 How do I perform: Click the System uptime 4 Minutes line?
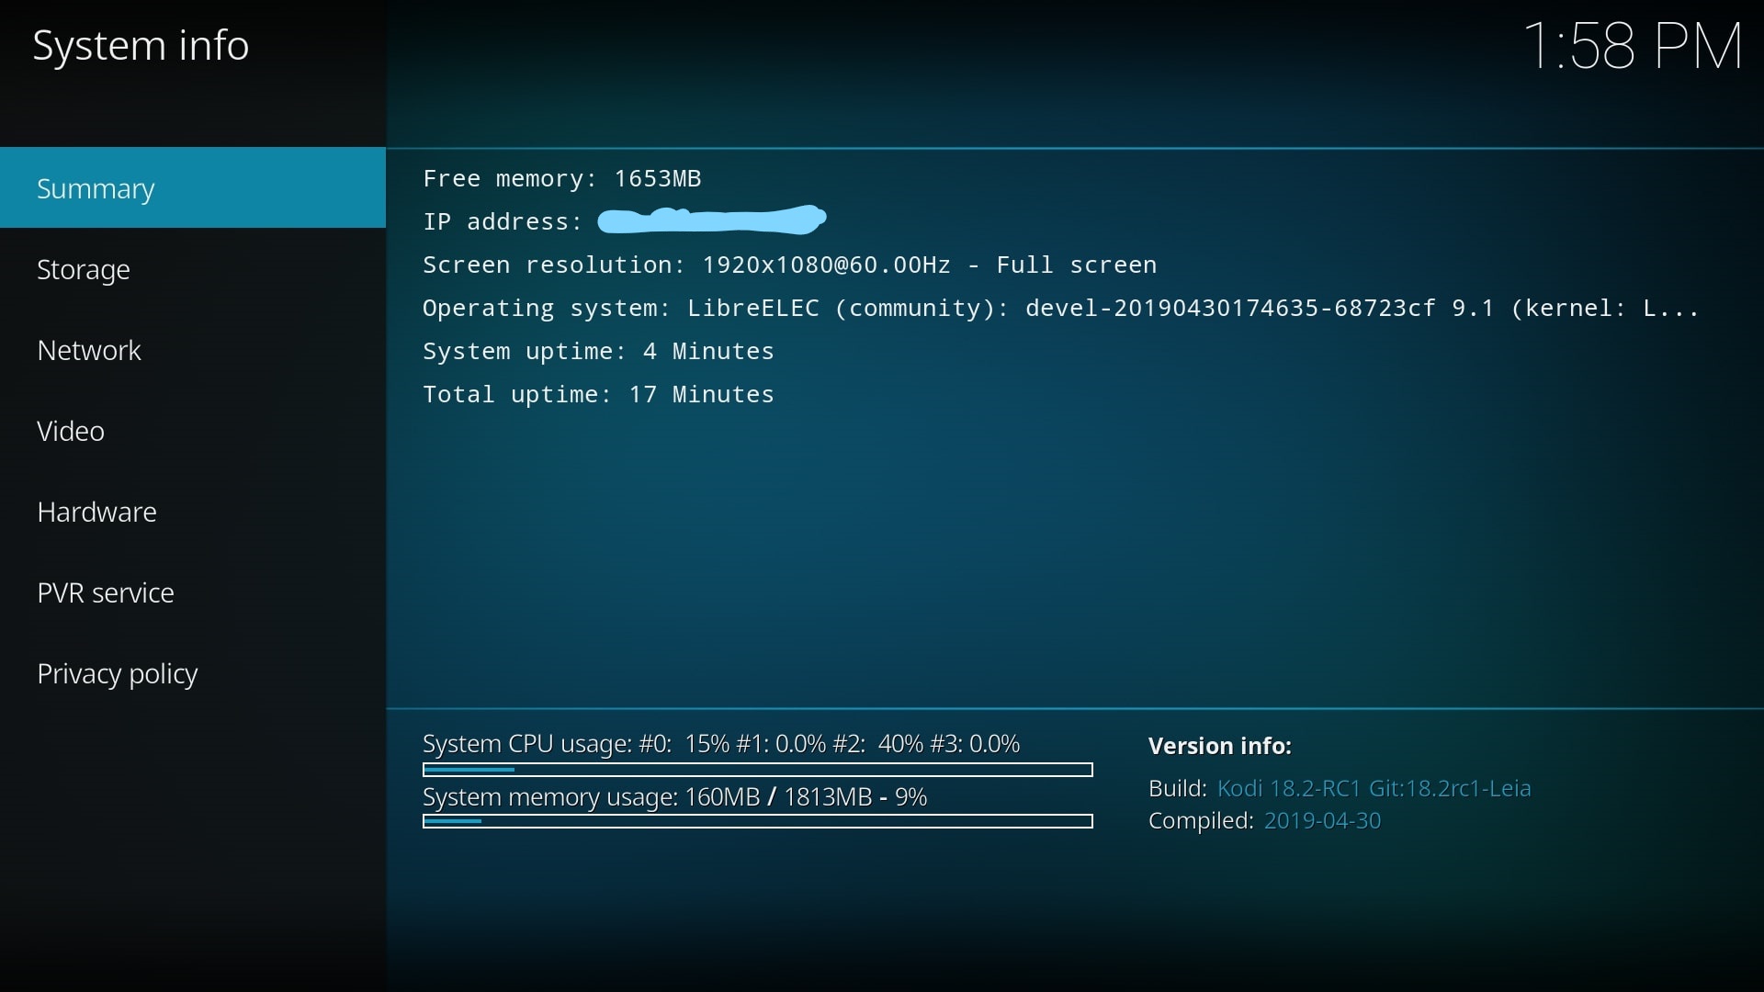click(597, 351)
